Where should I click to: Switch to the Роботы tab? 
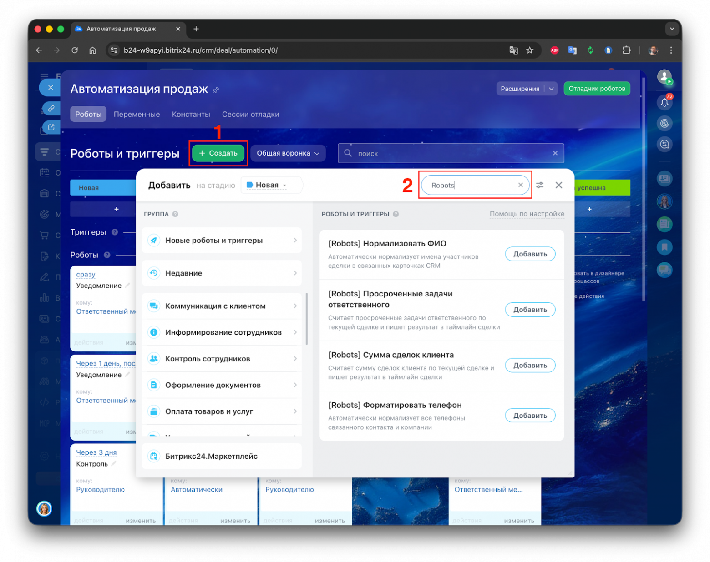click(x=88, y=114)
